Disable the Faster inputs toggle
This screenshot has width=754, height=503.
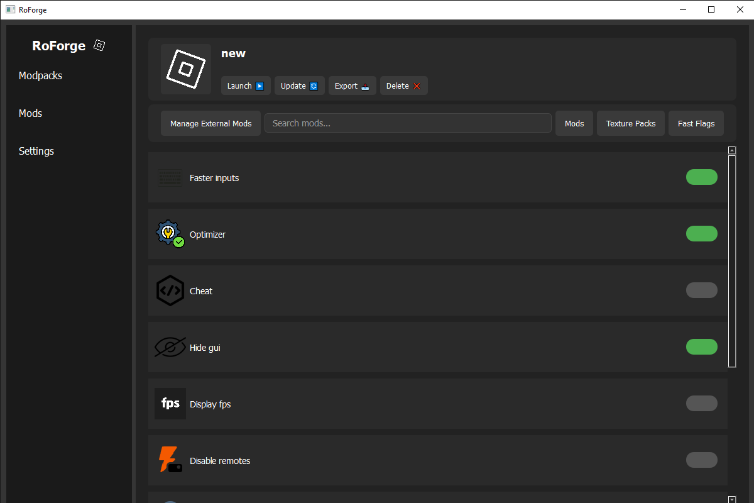[702, 177]
